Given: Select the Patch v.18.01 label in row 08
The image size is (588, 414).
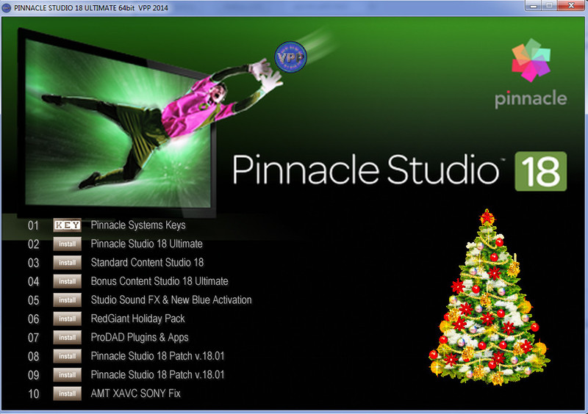Looking at the screenshot, I should (157, 356).
